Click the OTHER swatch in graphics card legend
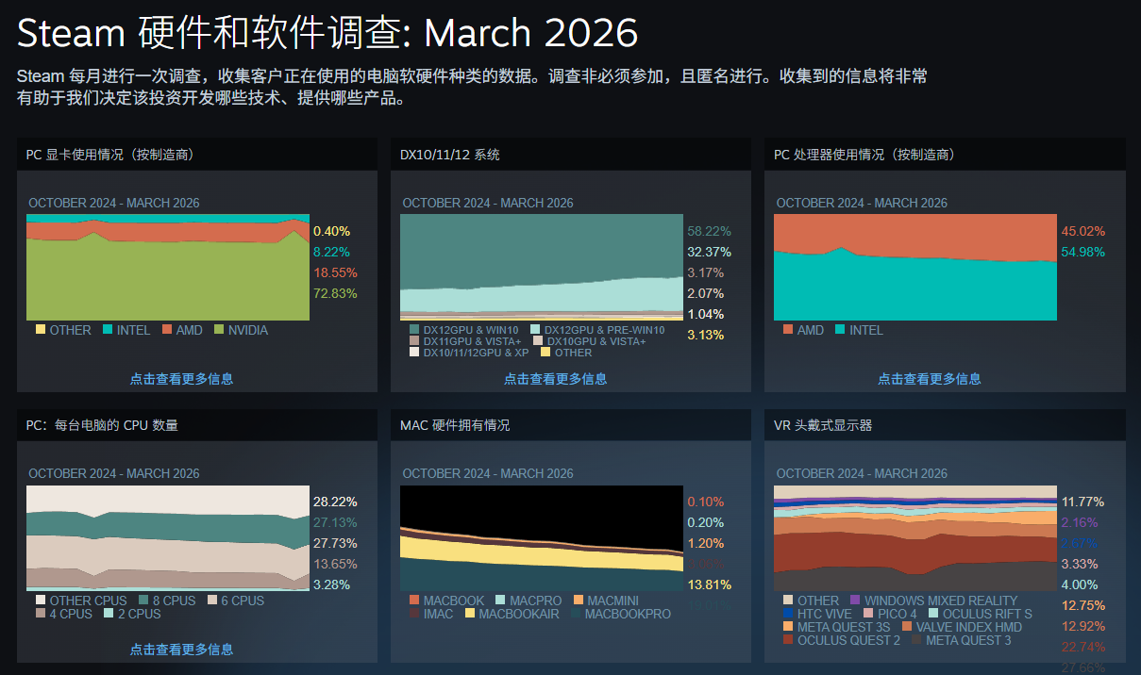Viewport: 1141px width, 675px height. pyautogui.click(x=41, y=330)
